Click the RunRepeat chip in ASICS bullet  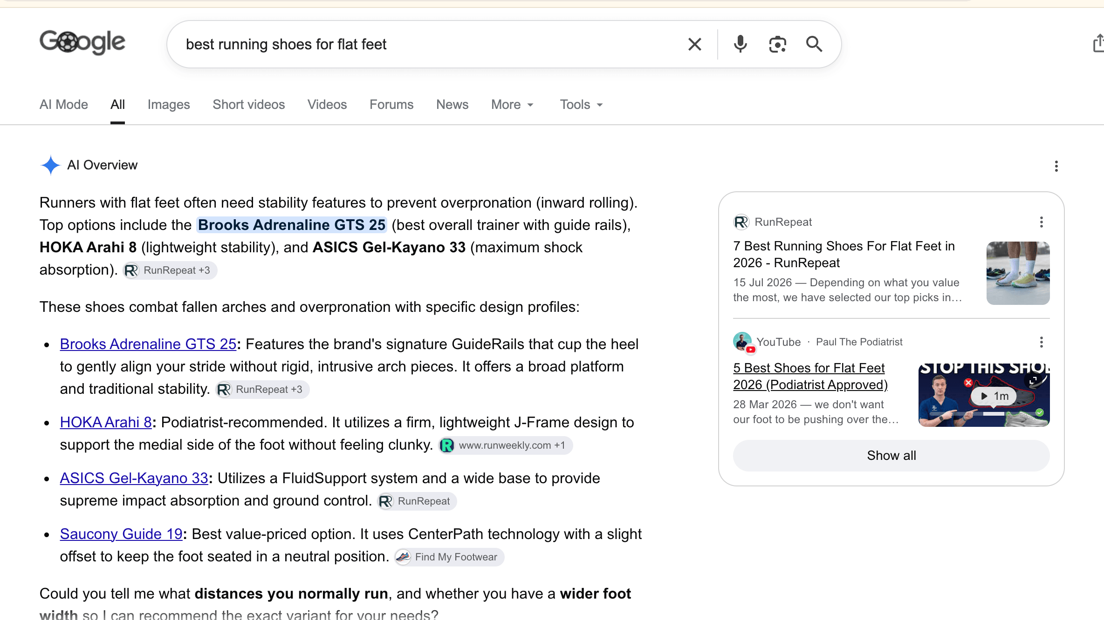click(417, 501)
